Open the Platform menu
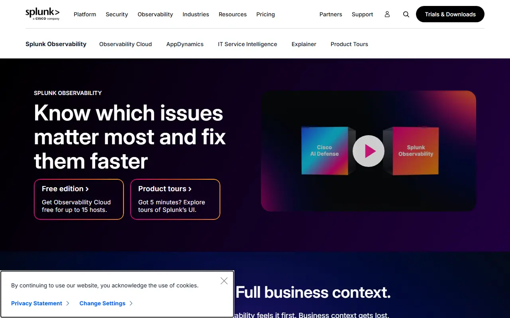The width and height of the screenshot is (510, 318). click(x=85, y=14)
